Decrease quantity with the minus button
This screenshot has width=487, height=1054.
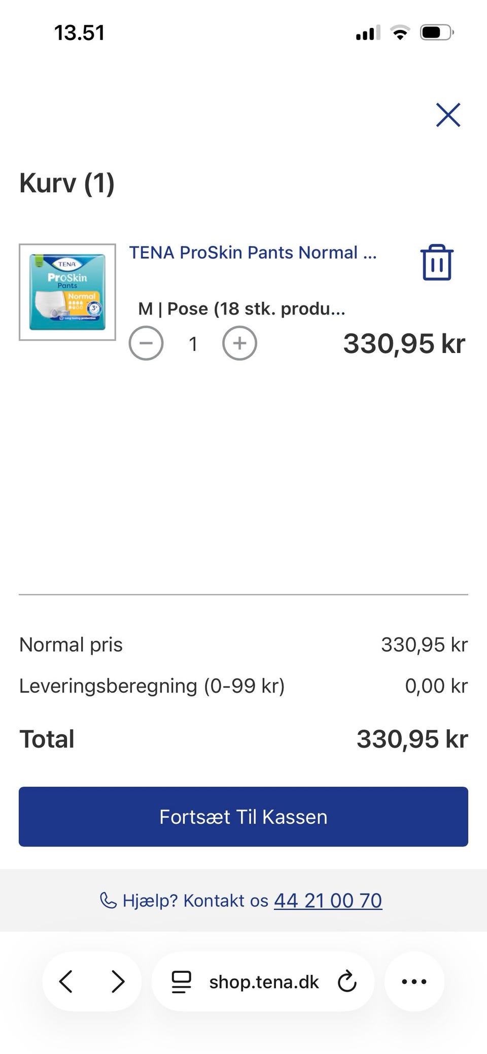146,343
